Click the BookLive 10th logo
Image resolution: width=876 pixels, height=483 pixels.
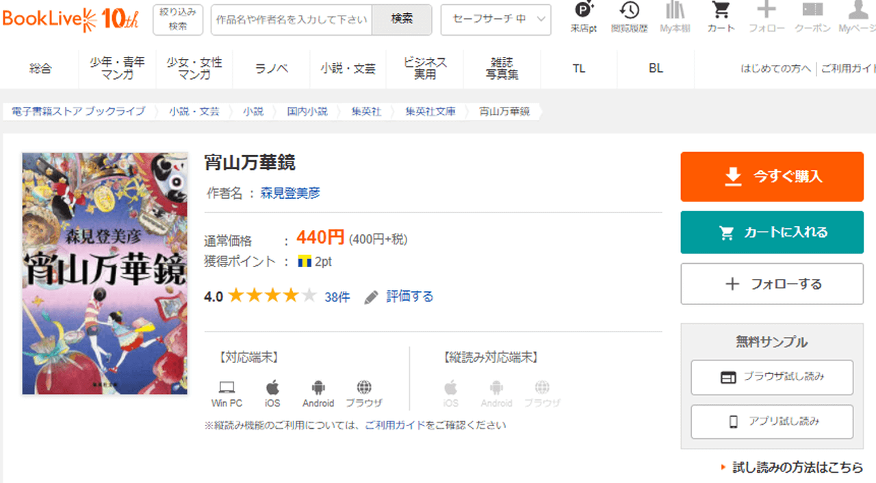(x=70, y=19)
